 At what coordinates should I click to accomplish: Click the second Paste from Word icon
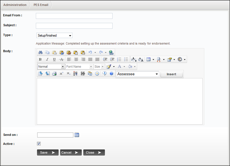(69, 52)
